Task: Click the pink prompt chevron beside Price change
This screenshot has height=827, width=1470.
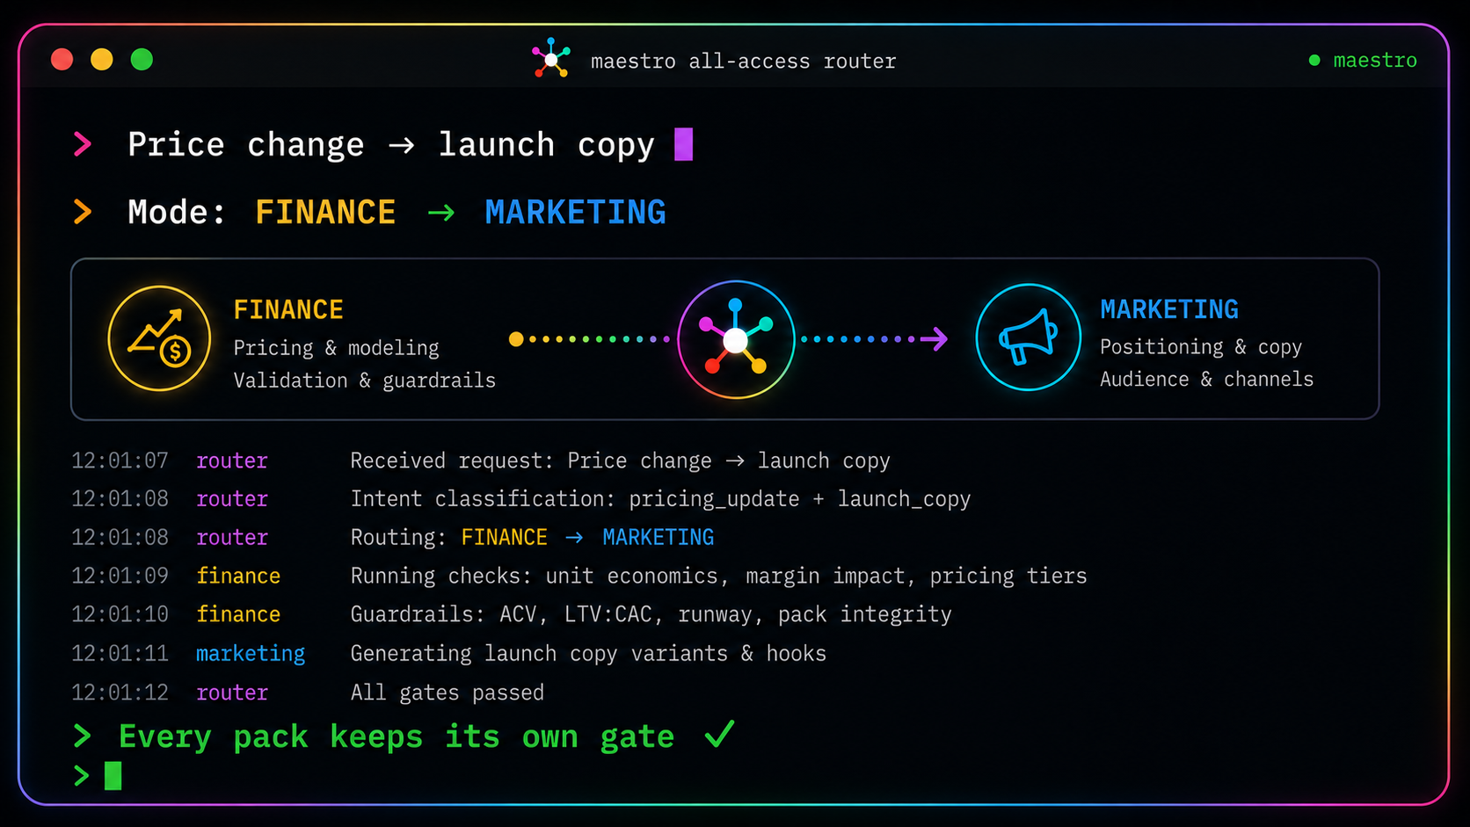Action: pos(83,144)
